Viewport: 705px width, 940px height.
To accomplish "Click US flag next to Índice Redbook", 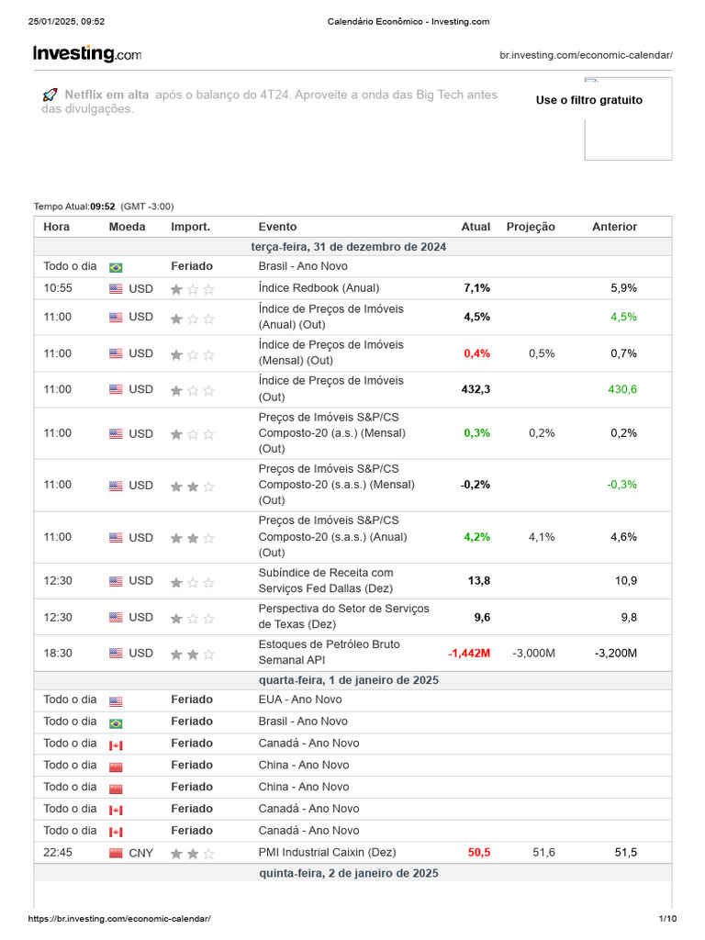I will click(116, 288).
